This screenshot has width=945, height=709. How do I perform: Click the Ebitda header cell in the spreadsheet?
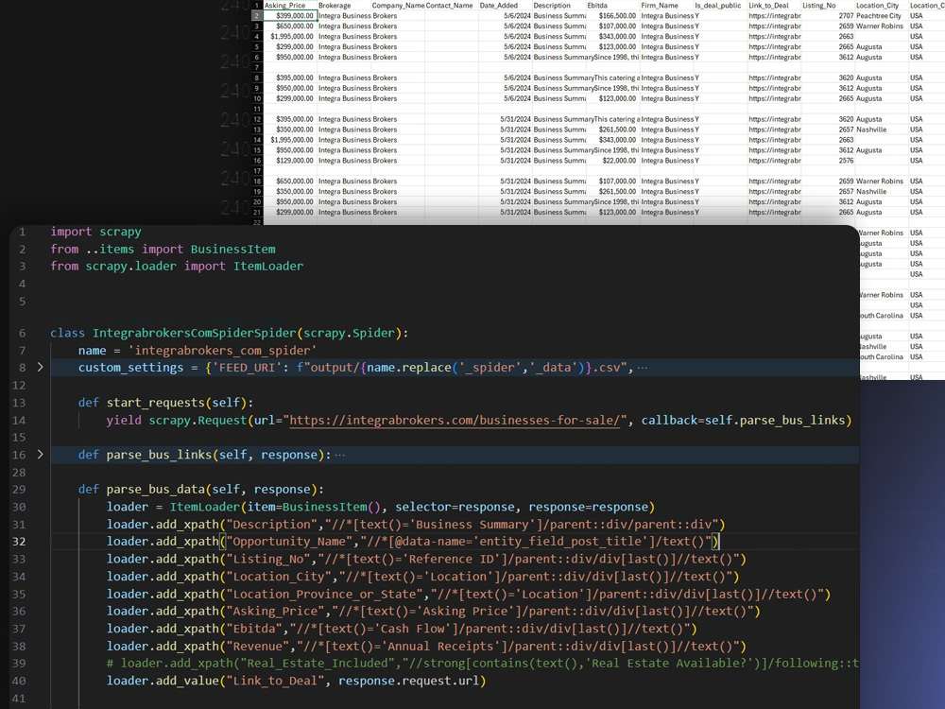click(613, 5)
